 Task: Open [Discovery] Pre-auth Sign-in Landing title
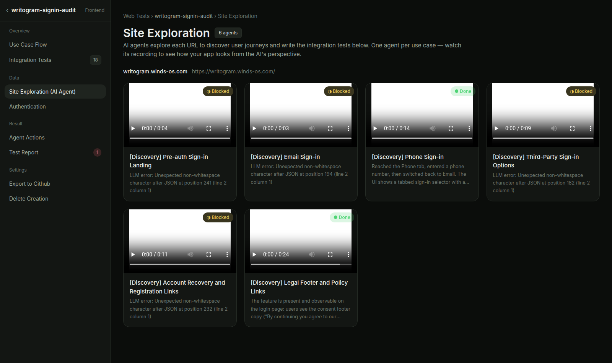click(169, 161)
